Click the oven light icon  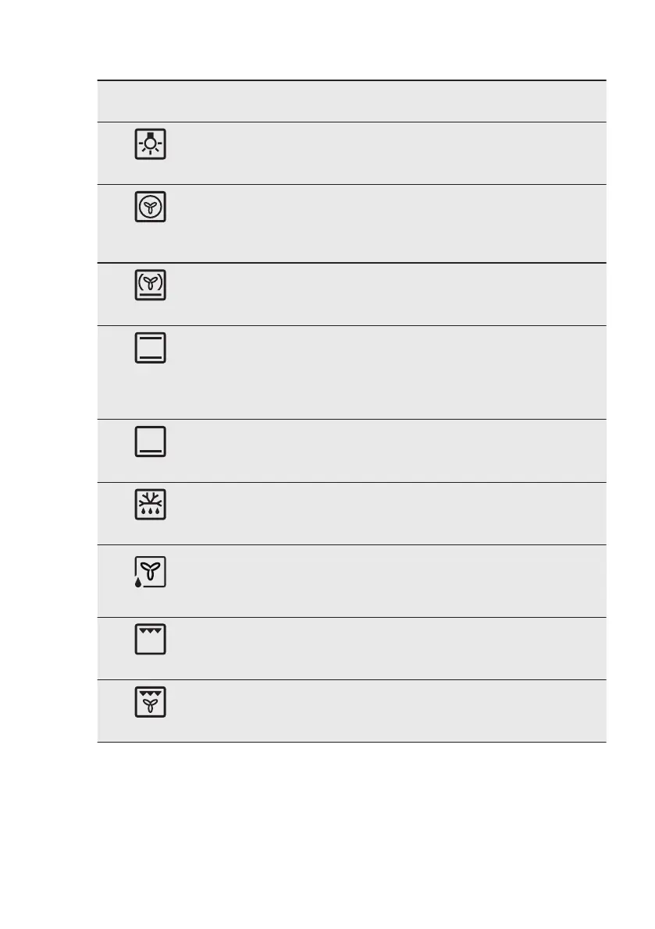(151, 144)
